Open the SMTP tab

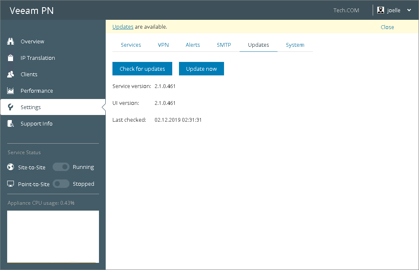[224, 45]
